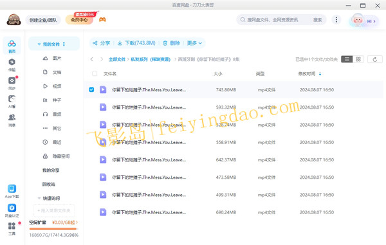Image resolution: width=386 pixels, height=245 pixels.
Task: Click the Type column header
Action: coord(260,74)
